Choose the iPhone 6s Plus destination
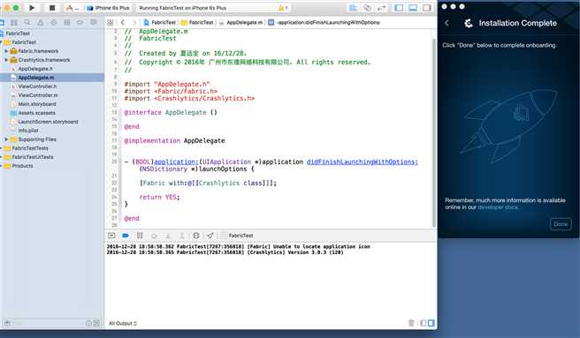Image resolution: width=580 pixels, height=338 pixels. (109, 8)
